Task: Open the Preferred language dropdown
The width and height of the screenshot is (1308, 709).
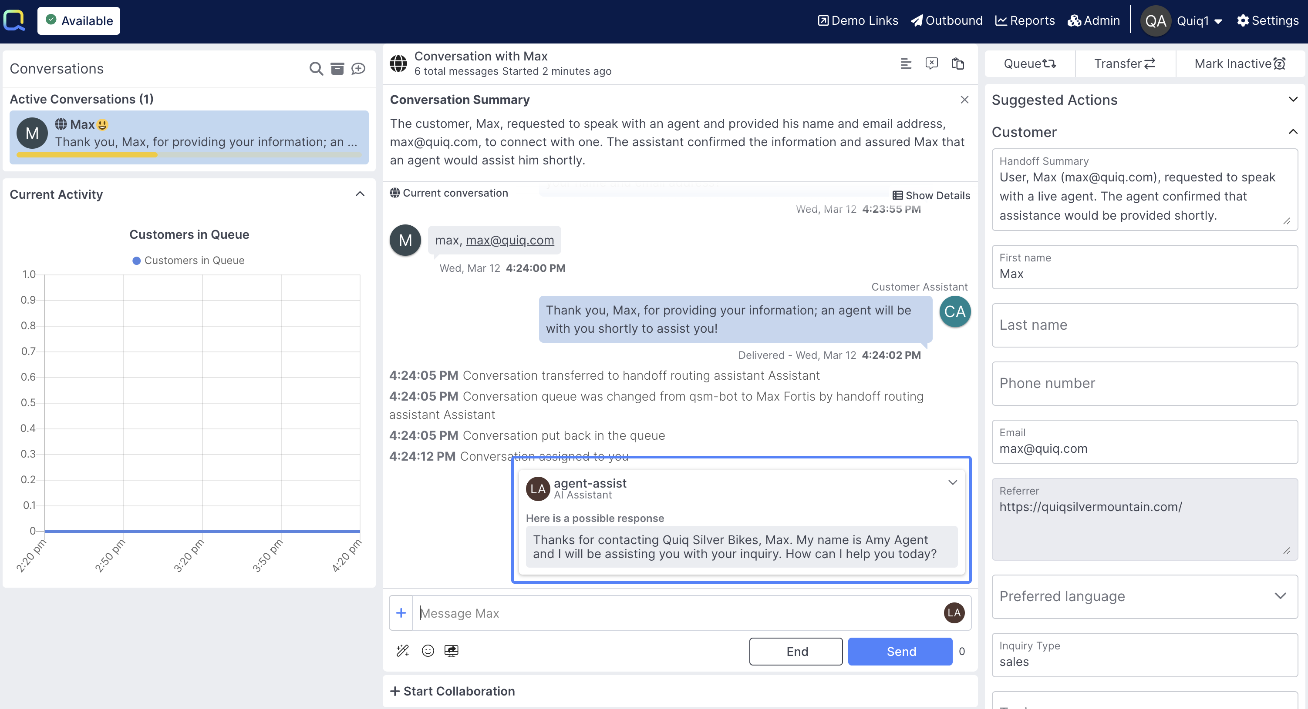Action: click(1144, 596)
